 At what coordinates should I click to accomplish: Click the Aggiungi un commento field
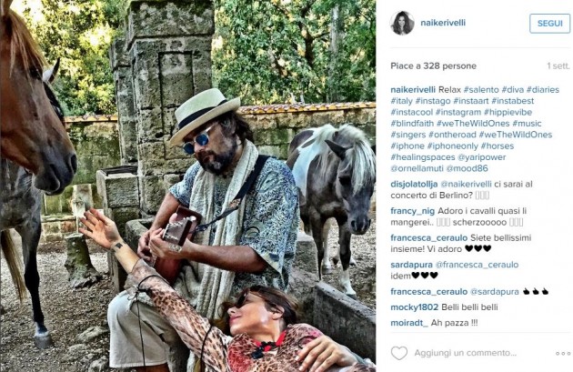click(x=465, y=353)
